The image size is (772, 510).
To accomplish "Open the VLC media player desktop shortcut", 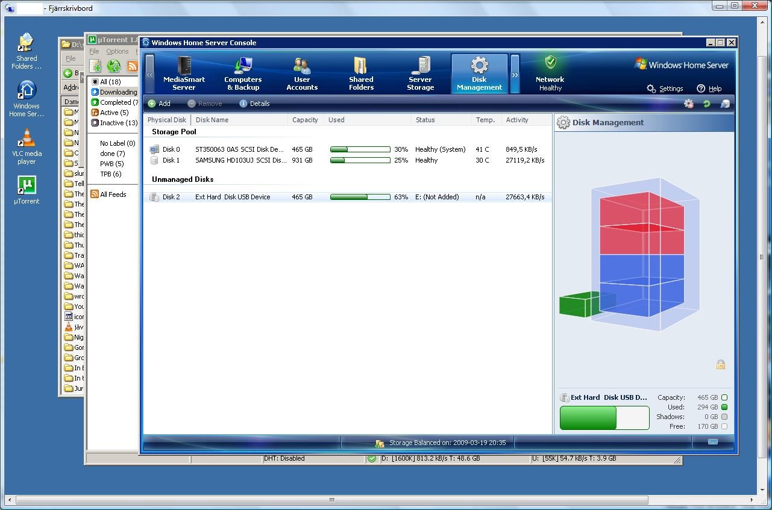I will (27, 146).
